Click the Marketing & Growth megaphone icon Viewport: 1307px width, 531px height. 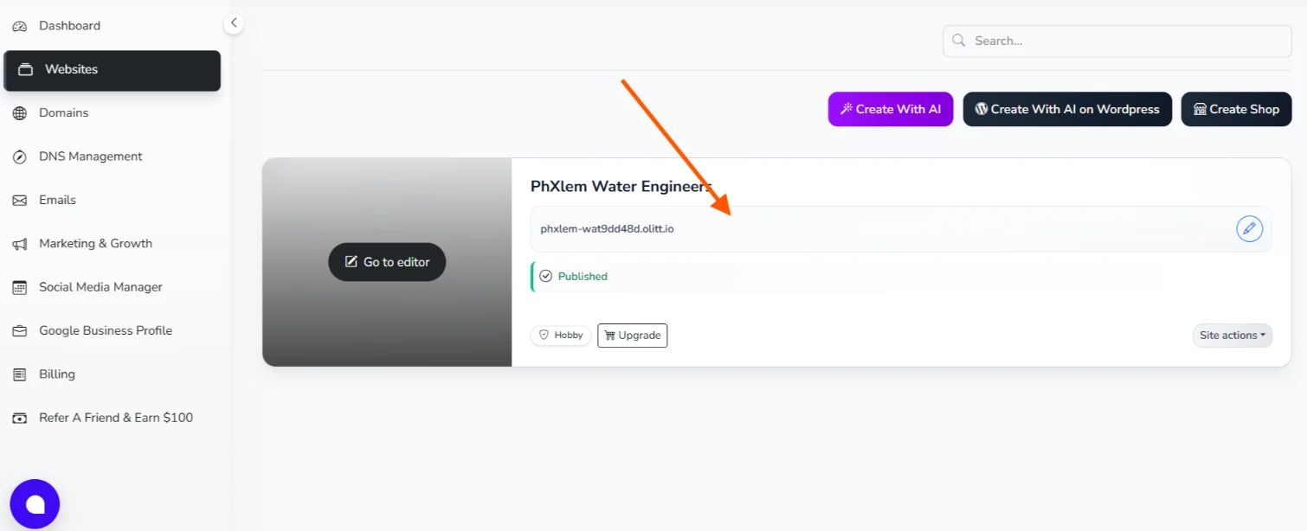pos(19,244)
